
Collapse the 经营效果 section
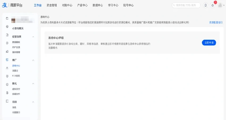point(33,37)
